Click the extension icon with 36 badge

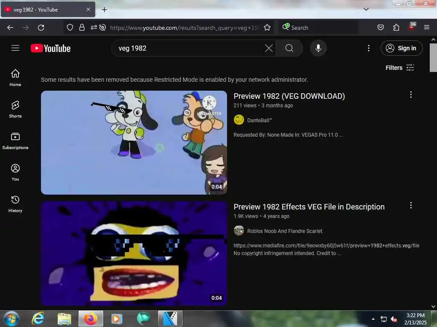click(x=412, y=27)
